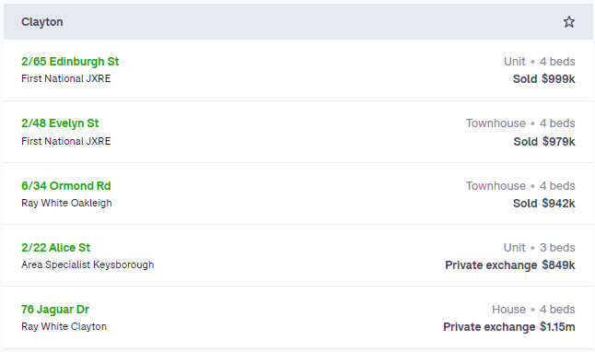Image resolution: width=595 pixels, height=352 pixels.
Task: Click Private exchange $1.15m result
Action: tap(509, 327)
